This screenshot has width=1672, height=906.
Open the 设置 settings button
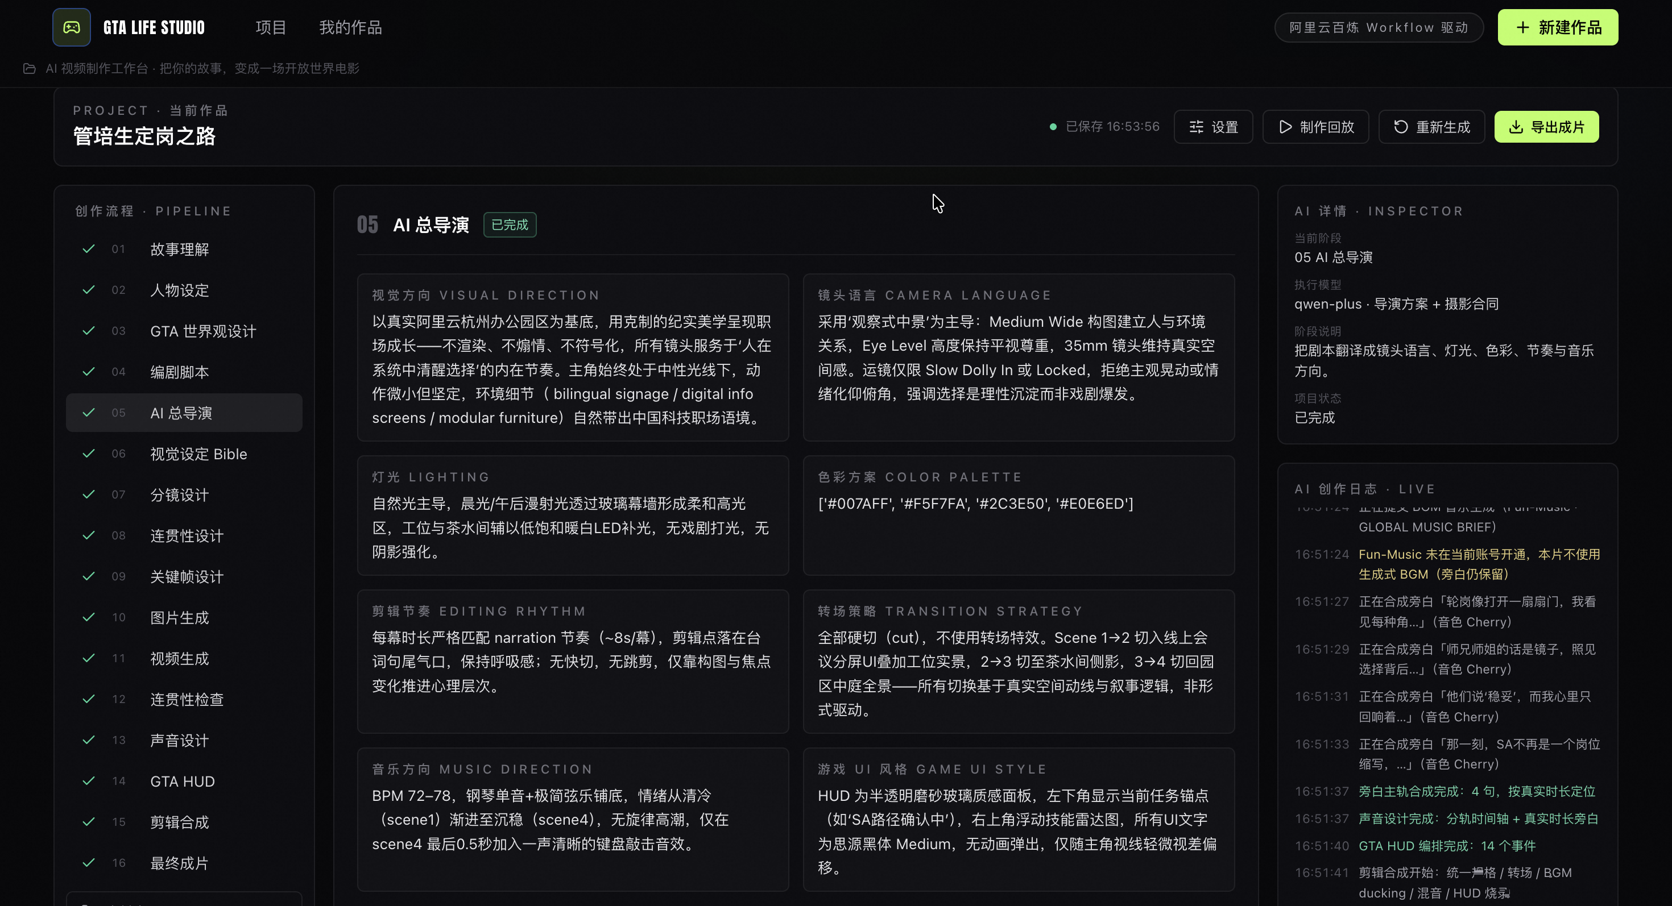pos(1213,127)
